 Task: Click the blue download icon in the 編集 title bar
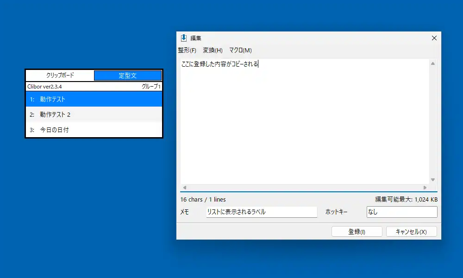coord(184,38)
